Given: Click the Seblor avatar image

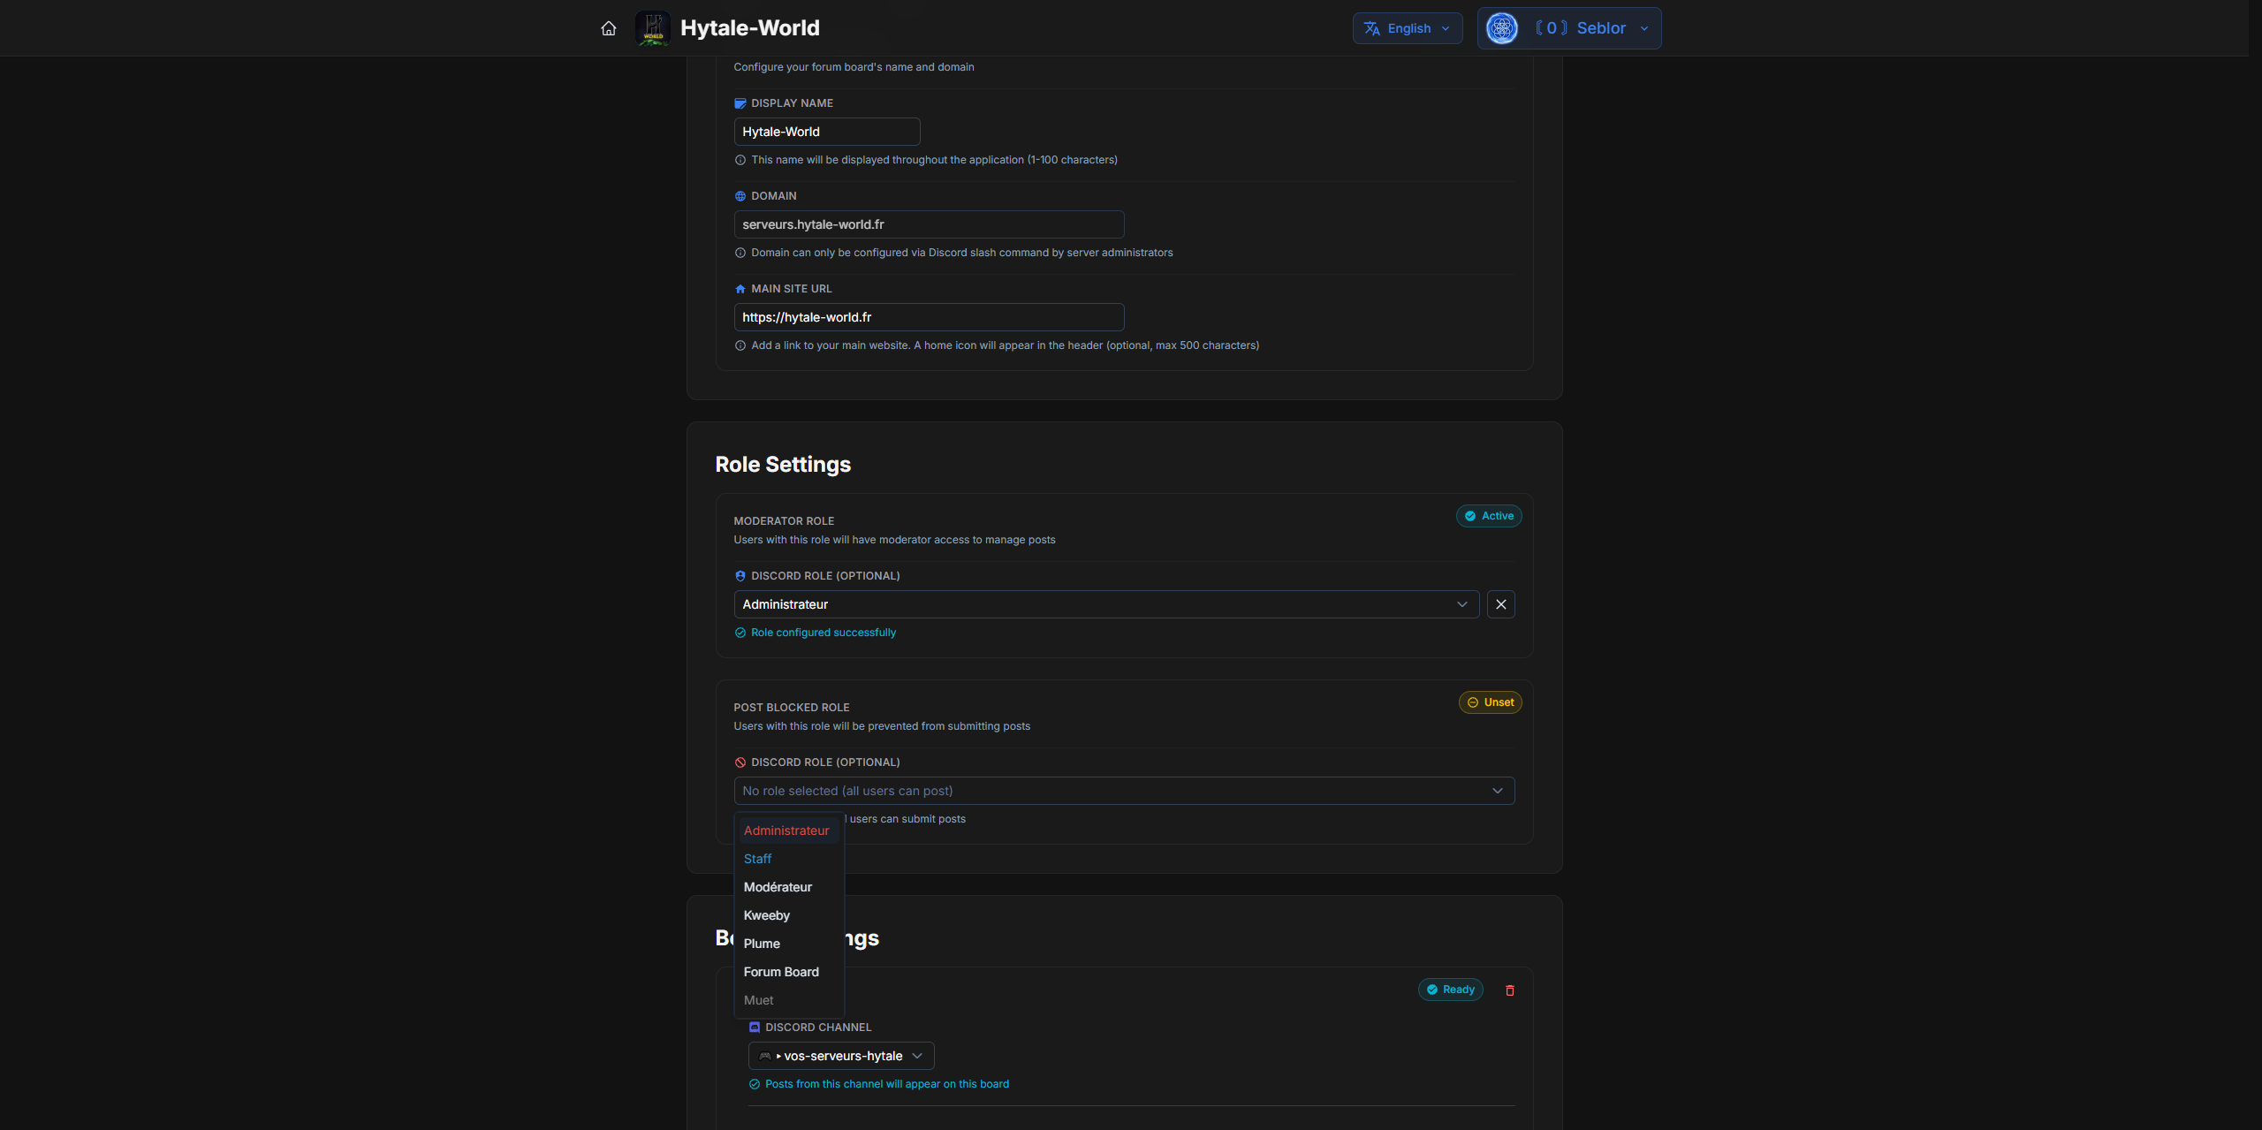Looking at the screenshot, I should 1502,28.
